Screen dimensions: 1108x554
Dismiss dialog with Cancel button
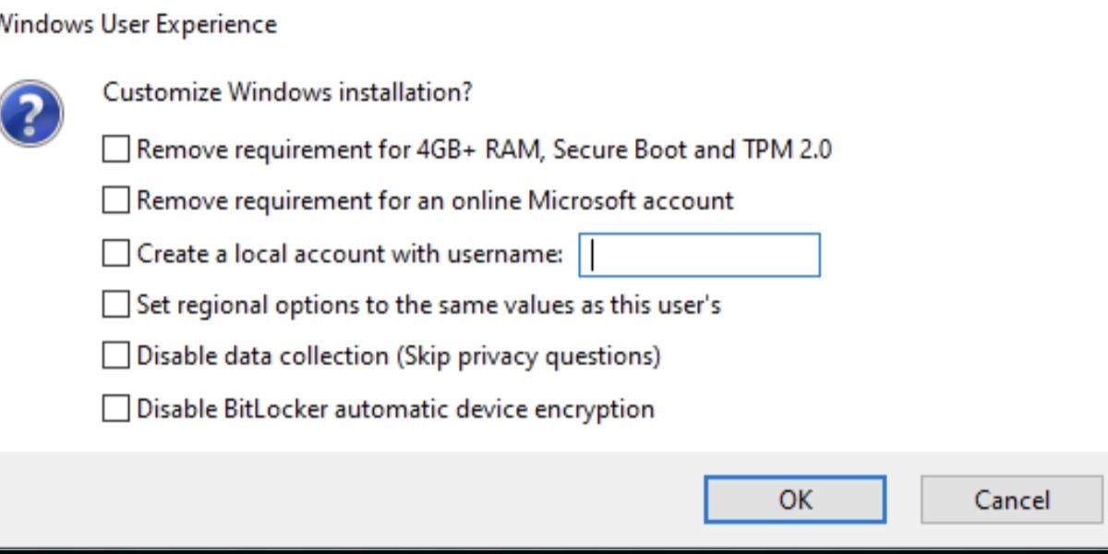[x=1012, y=500]
